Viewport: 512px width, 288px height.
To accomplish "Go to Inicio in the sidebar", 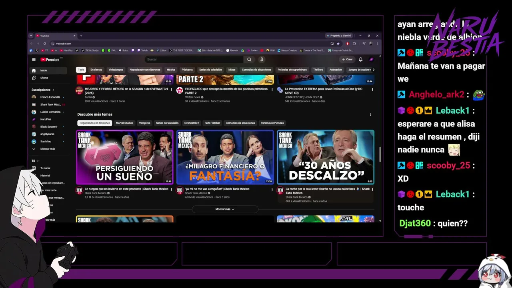I will click(49, 70).
